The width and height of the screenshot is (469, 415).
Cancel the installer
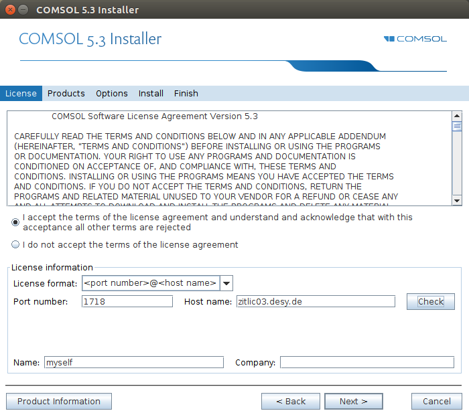click(x=437, y=402)
